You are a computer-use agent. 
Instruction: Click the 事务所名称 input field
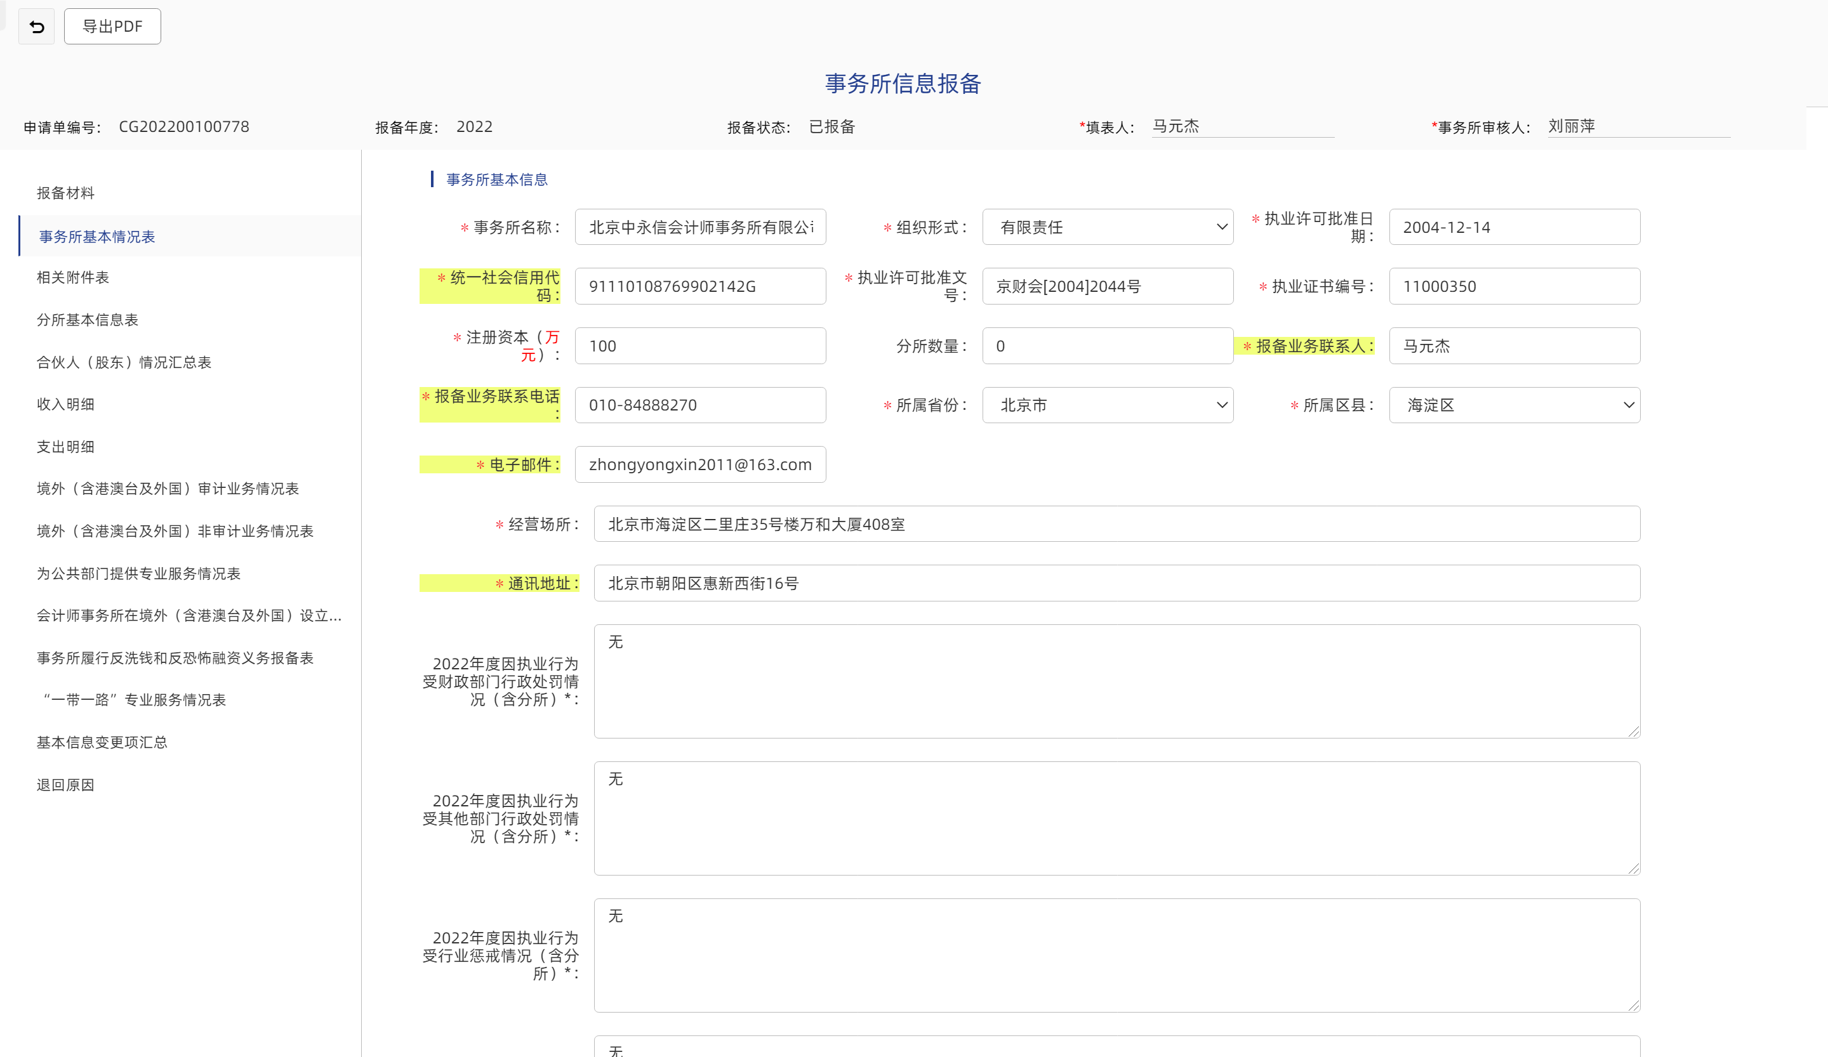(x=700, y=228)
